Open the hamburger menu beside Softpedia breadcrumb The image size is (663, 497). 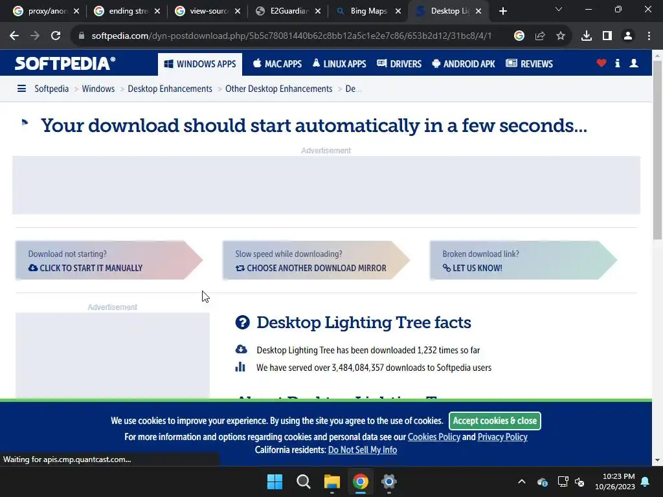pos(21,88)
